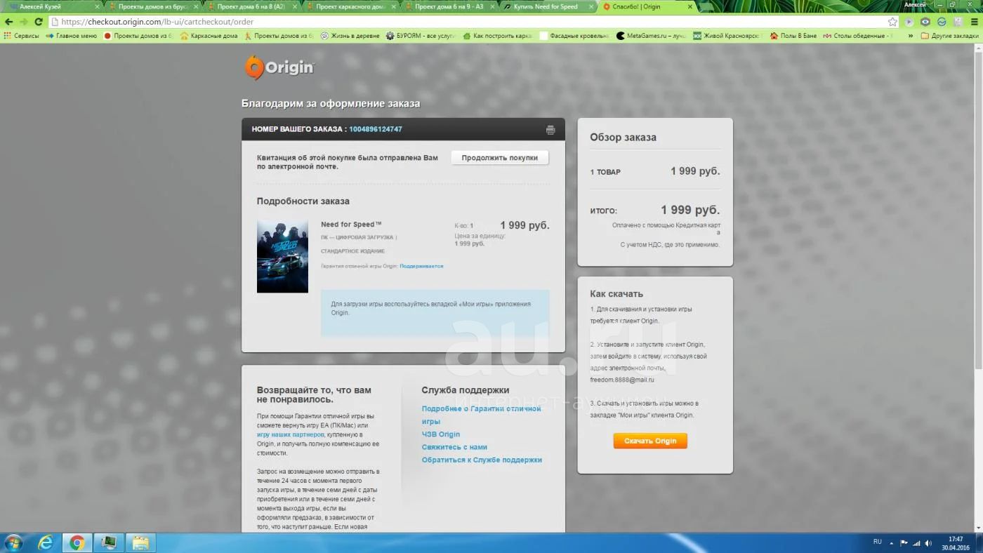Open Как построить каркас bookmark

(498, 36)
